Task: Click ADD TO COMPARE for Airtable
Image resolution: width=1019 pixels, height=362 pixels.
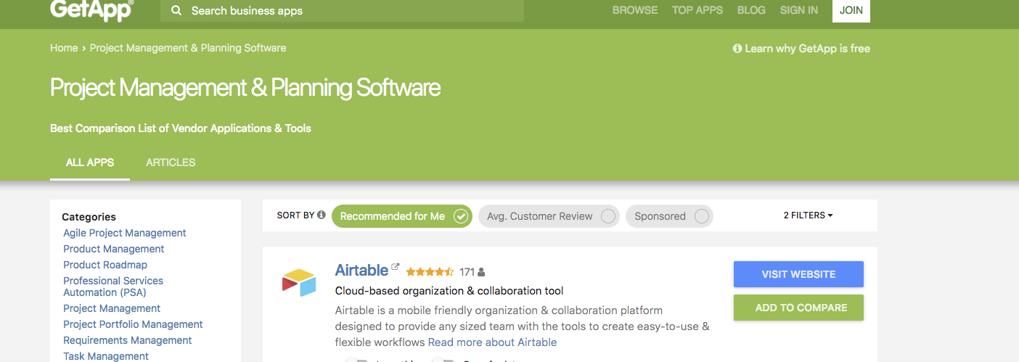Action: [798, 308]
